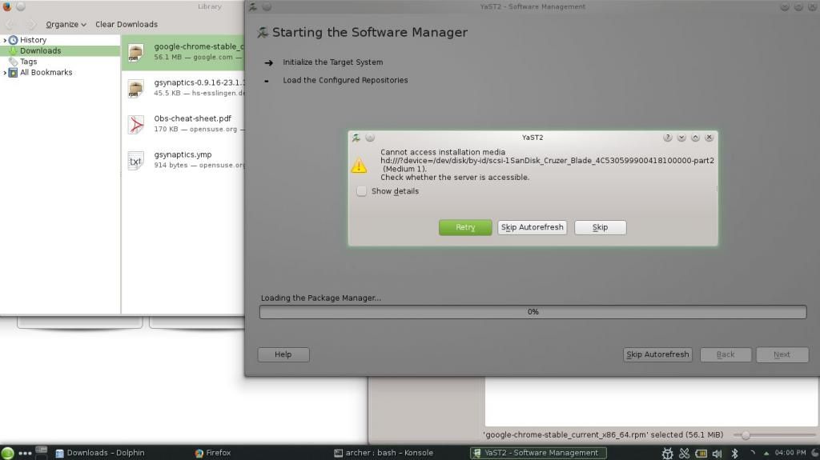Click Skip Autorefresh at bottom of Software Manager
Viewport: 820px width, 460px height.
[x=657, y=354]
